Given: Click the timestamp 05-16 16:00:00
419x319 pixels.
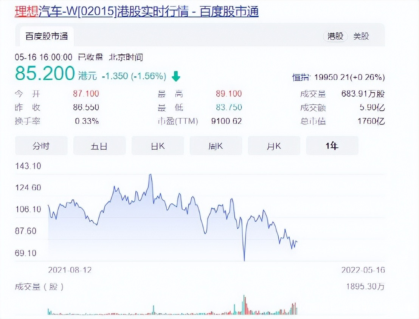Looking at the screenshot, I should (43, 57).
